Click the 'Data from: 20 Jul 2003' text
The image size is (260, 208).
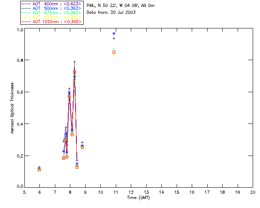[111, 12]
